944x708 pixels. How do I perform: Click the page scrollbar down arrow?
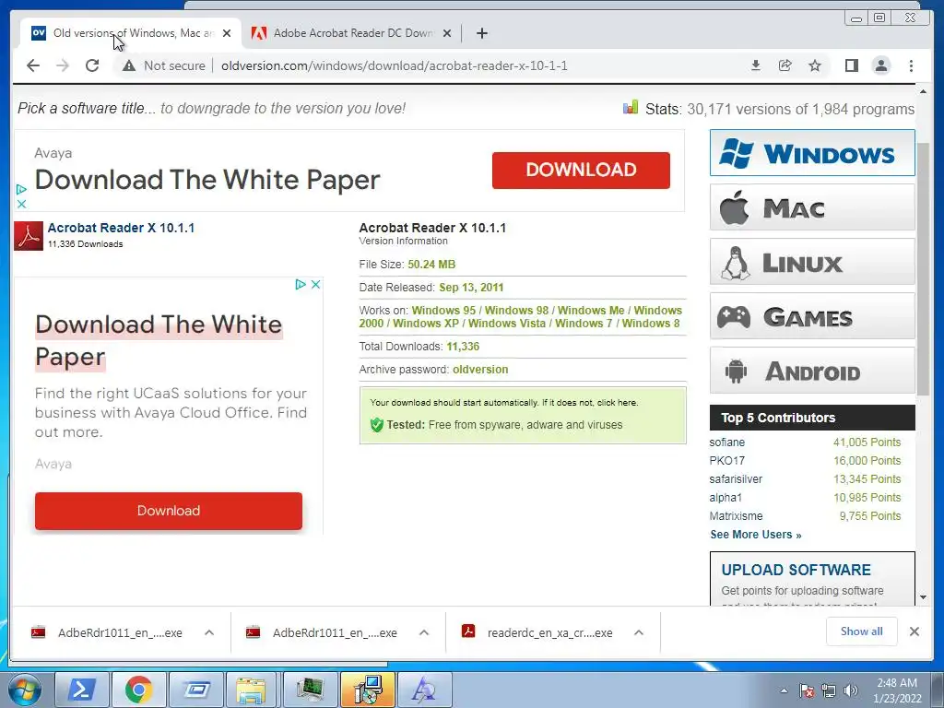(923, 597)
